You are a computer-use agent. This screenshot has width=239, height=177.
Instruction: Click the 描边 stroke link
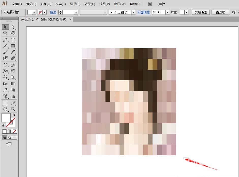click(53, 12)
